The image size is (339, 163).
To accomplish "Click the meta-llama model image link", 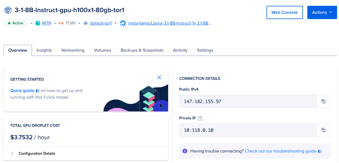I will coord(169,23).
